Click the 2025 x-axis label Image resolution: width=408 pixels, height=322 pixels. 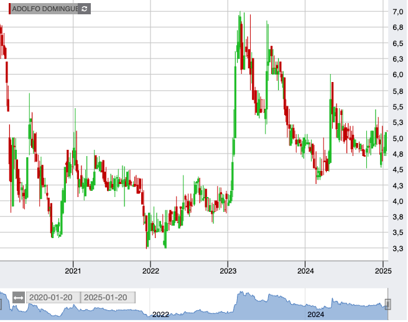(383, 271)
